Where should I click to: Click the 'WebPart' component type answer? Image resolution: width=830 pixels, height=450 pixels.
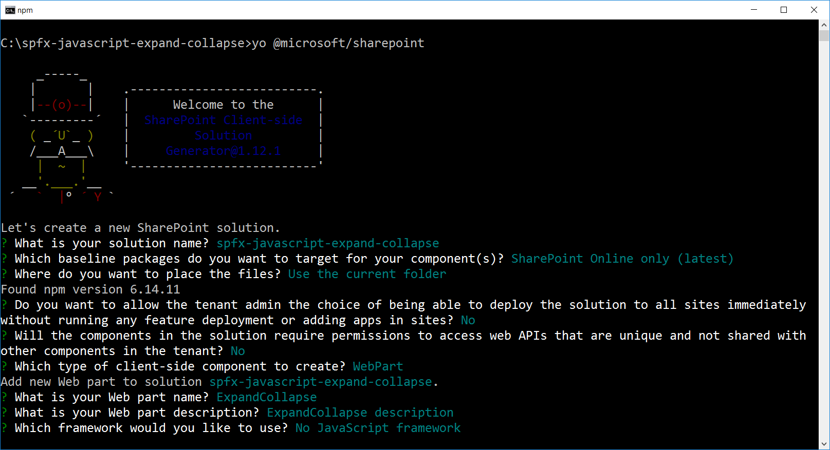tap(378, 366)
